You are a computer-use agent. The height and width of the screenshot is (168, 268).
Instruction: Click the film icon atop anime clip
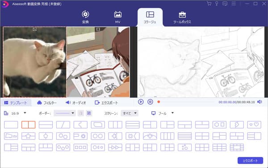click(x=98, y=29)
